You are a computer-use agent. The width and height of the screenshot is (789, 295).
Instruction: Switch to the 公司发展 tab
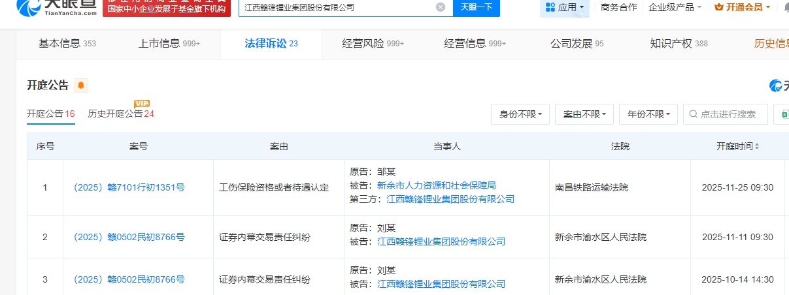(x=577, y=44)
